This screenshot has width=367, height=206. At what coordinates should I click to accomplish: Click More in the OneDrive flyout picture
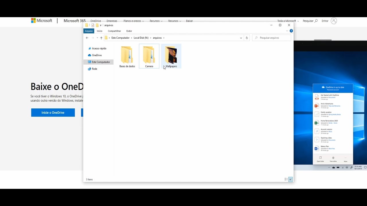[345, 159]
